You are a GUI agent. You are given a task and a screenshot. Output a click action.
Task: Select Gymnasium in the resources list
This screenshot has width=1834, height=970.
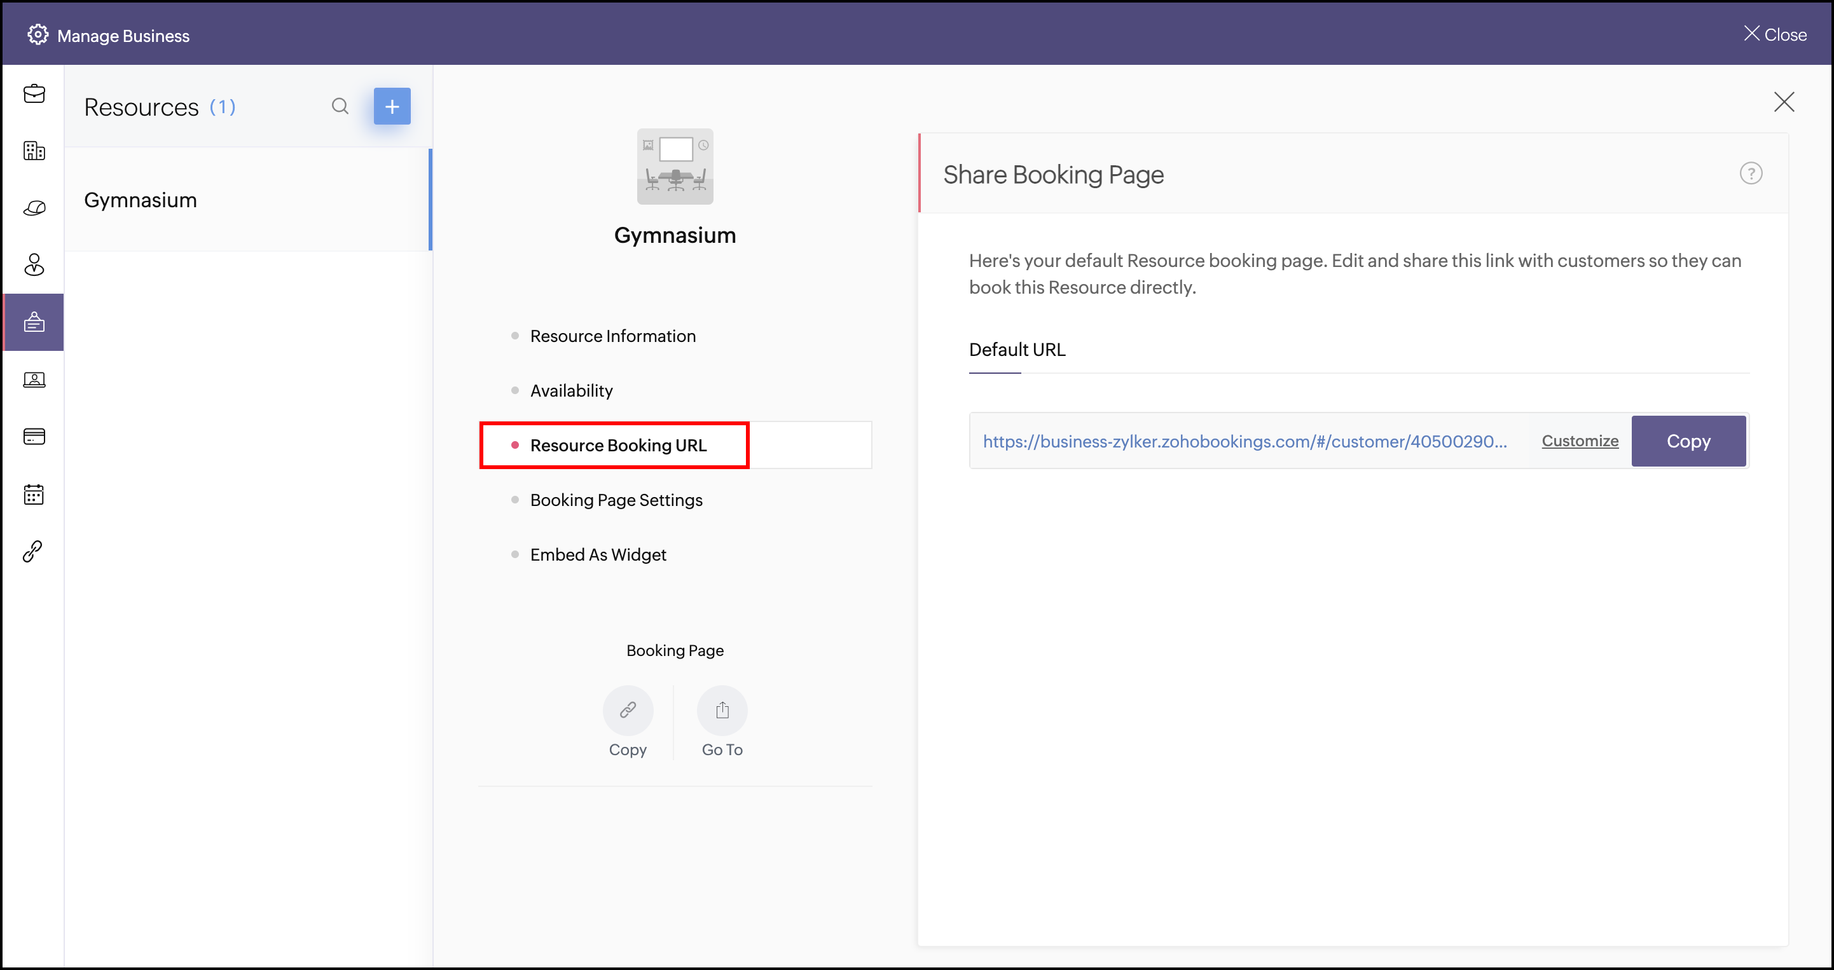[x=141, y=200]
